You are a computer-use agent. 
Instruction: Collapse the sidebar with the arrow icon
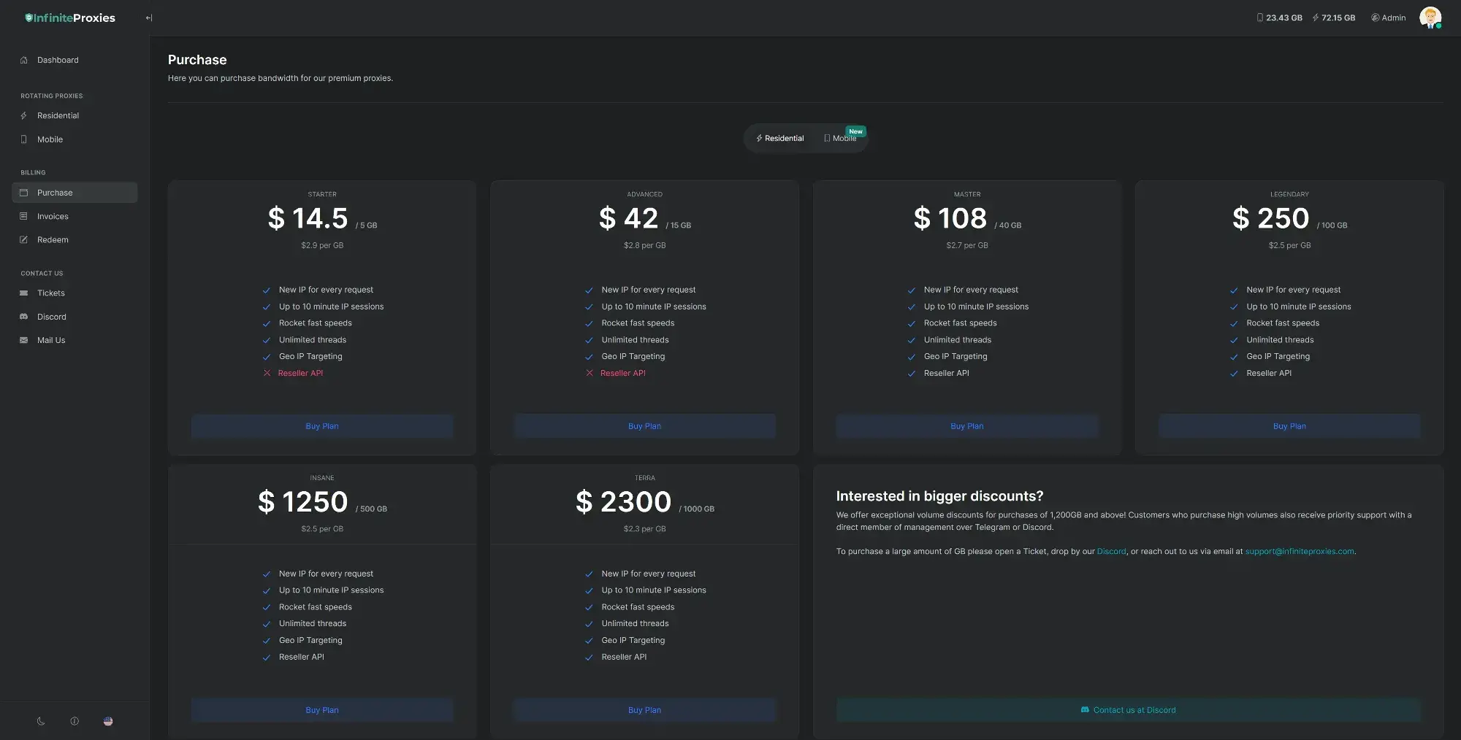pyautogui.click(x=148, y=17)
